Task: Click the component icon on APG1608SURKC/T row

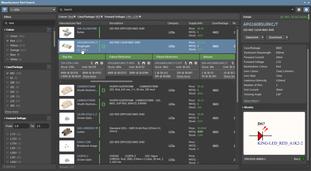Action: (x=103, y=46)
